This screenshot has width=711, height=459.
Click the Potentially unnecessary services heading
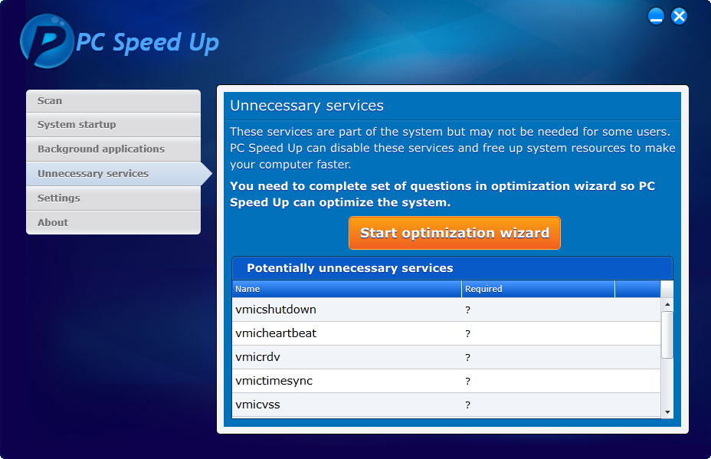pos(349,268)
